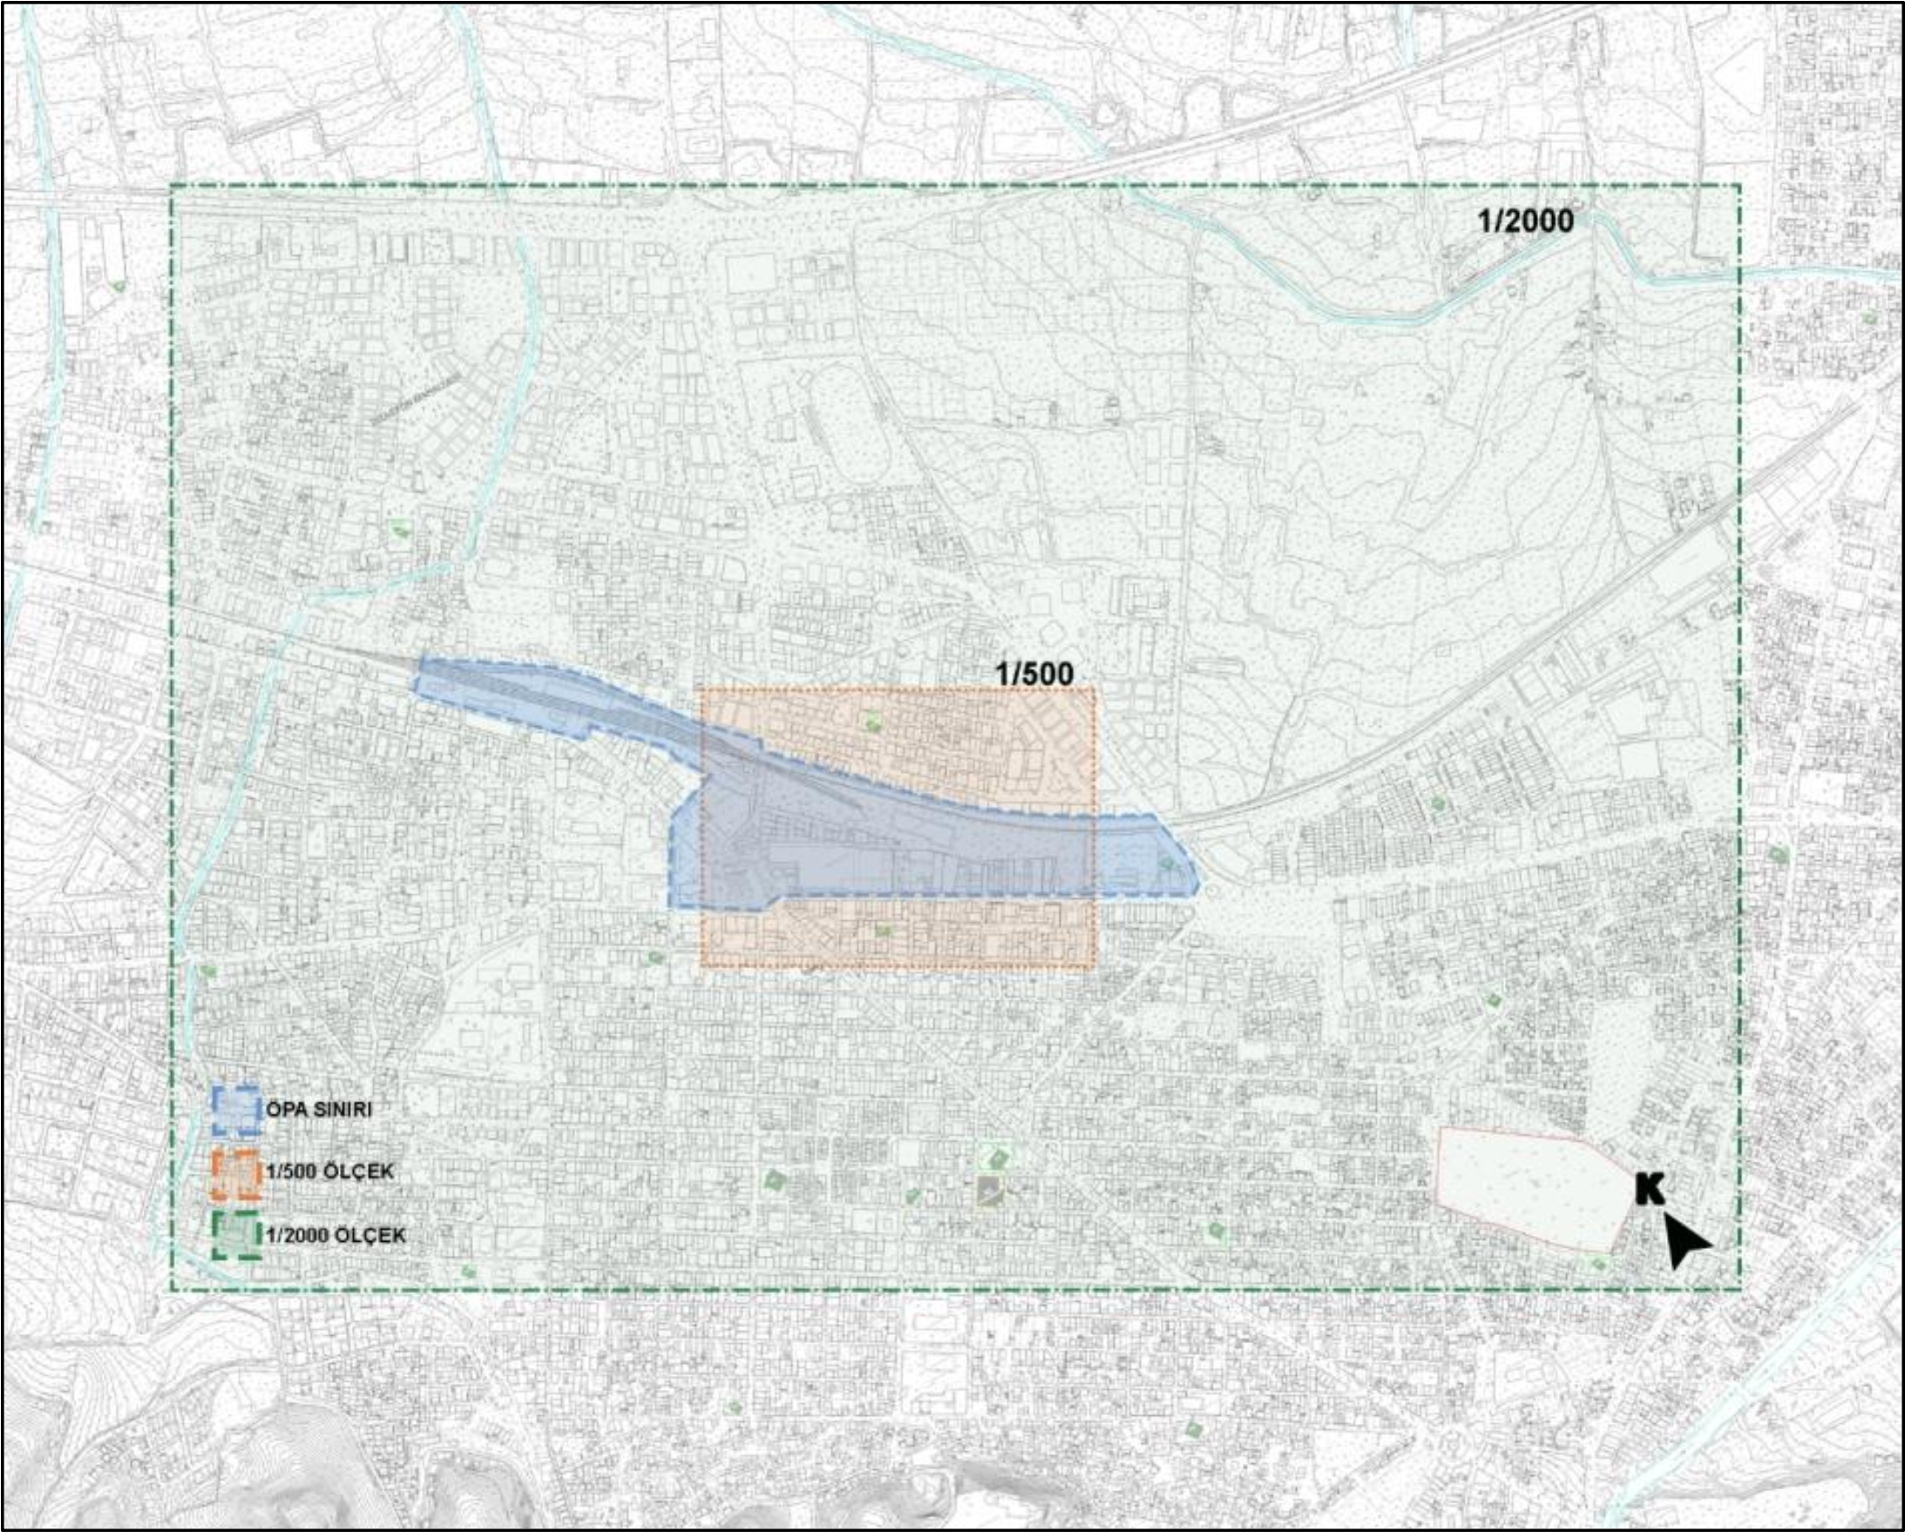Click the green park marker inside orange rectangle top
The width and height of the screenshot is (1905, 1532).
pos(873,723)
